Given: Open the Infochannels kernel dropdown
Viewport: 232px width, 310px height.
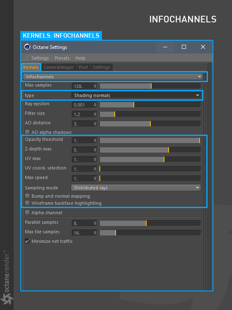Looking at the screenshot, I should (x=113, y=77).
